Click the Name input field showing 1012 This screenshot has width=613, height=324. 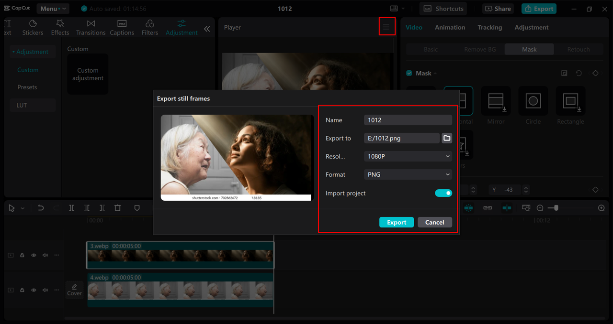(408, 119)
